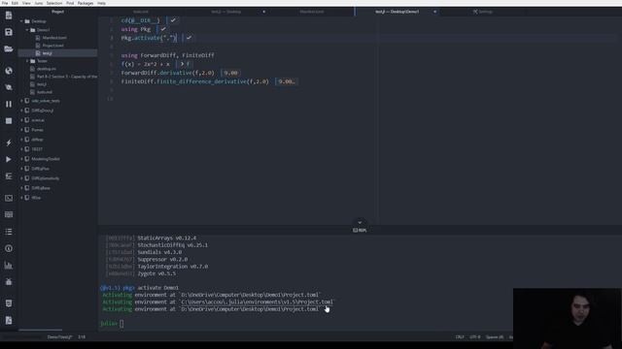The width and height of the screenshot is (622, 349).
Task: Select the Project panel tab
Action: click(x=58, y=12)
